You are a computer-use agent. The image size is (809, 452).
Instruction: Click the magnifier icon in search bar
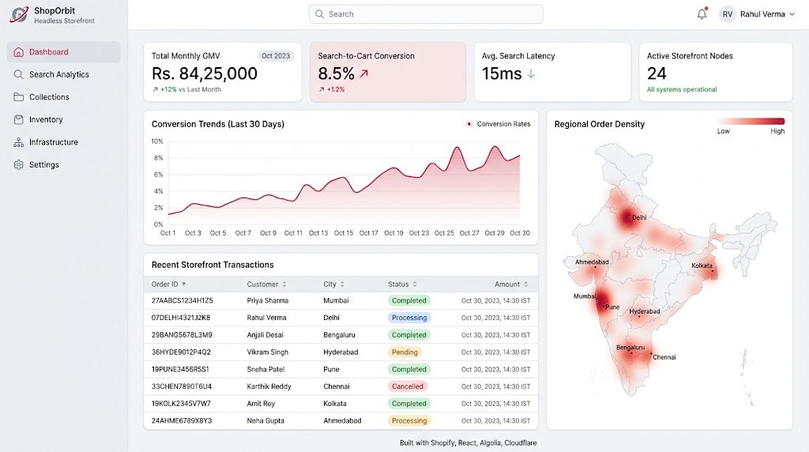tap(319, 14)
